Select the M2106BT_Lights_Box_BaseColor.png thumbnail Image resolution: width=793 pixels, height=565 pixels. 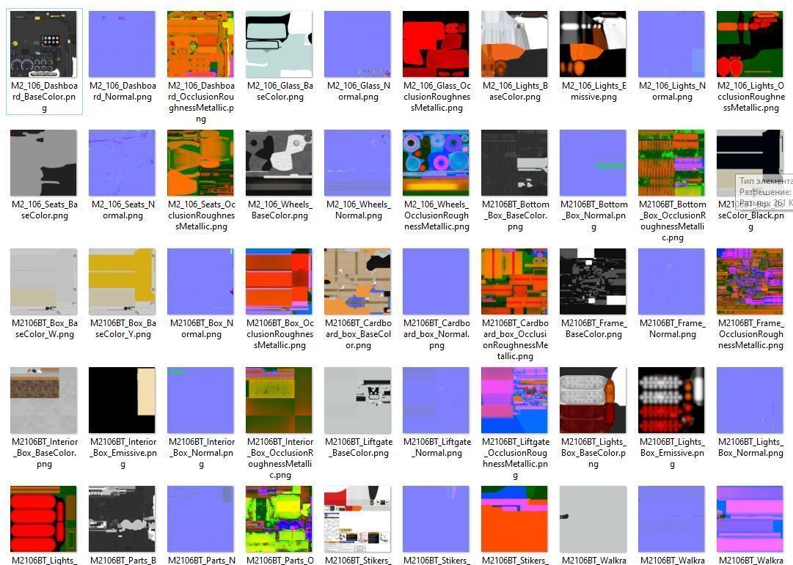tap(593, 400)
